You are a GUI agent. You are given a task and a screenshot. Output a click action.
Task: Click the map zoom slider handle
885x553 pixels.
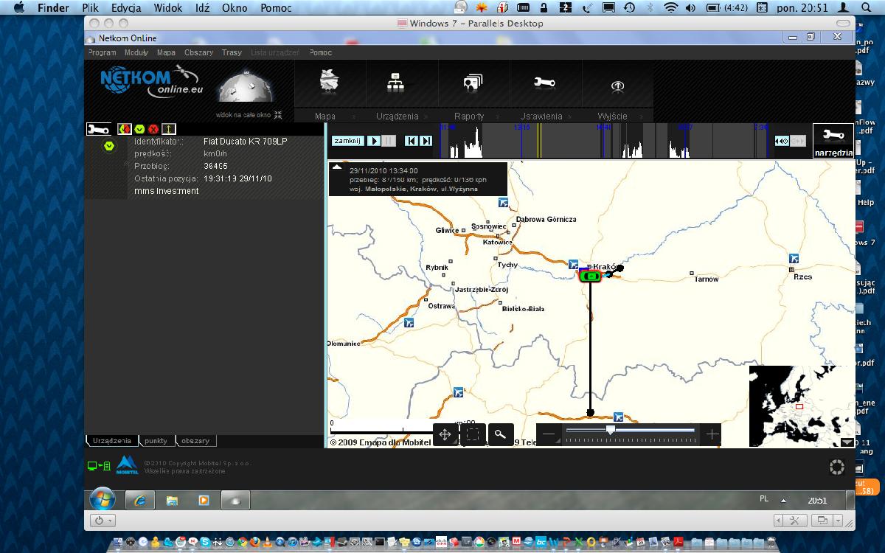click(x=610, y=430)
